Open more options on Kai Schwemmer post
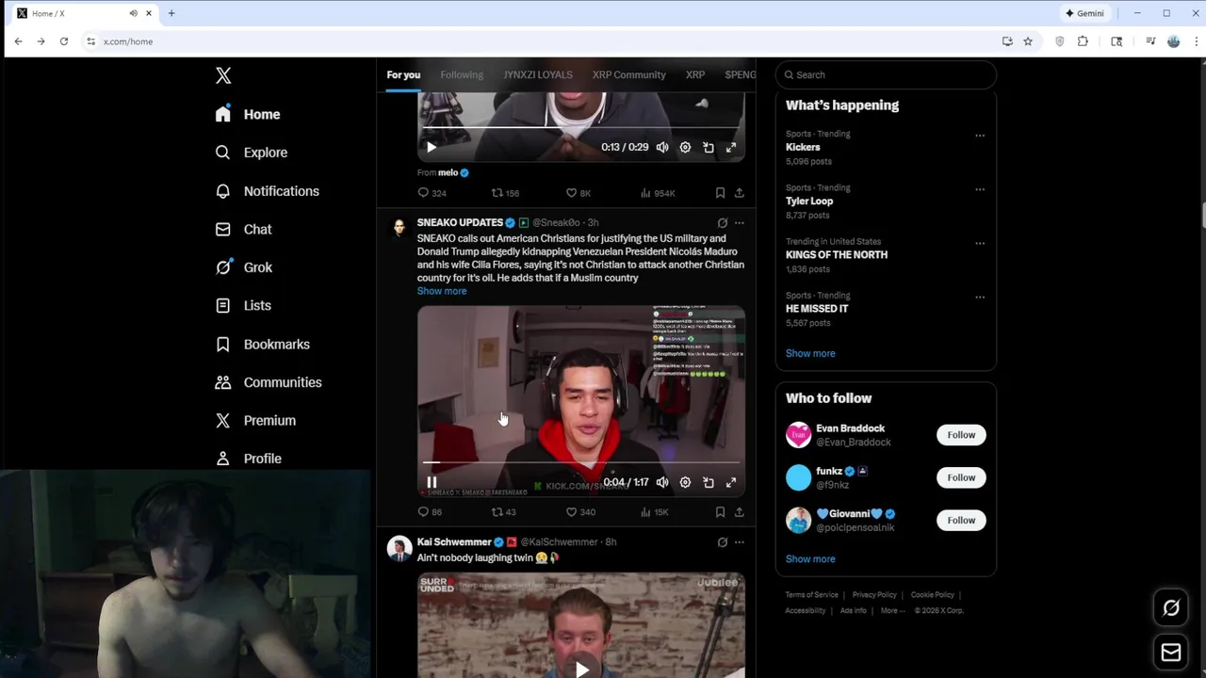This screenshot has height=678, width=1206. 739,542
